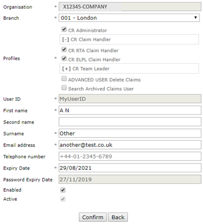
Task: Uncheck the CR RTA Claim Handler profile
Action: coord(64,50)
